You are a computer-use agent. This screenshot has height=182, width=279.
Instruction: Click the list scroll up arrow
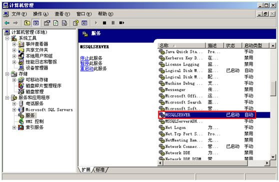273,45
